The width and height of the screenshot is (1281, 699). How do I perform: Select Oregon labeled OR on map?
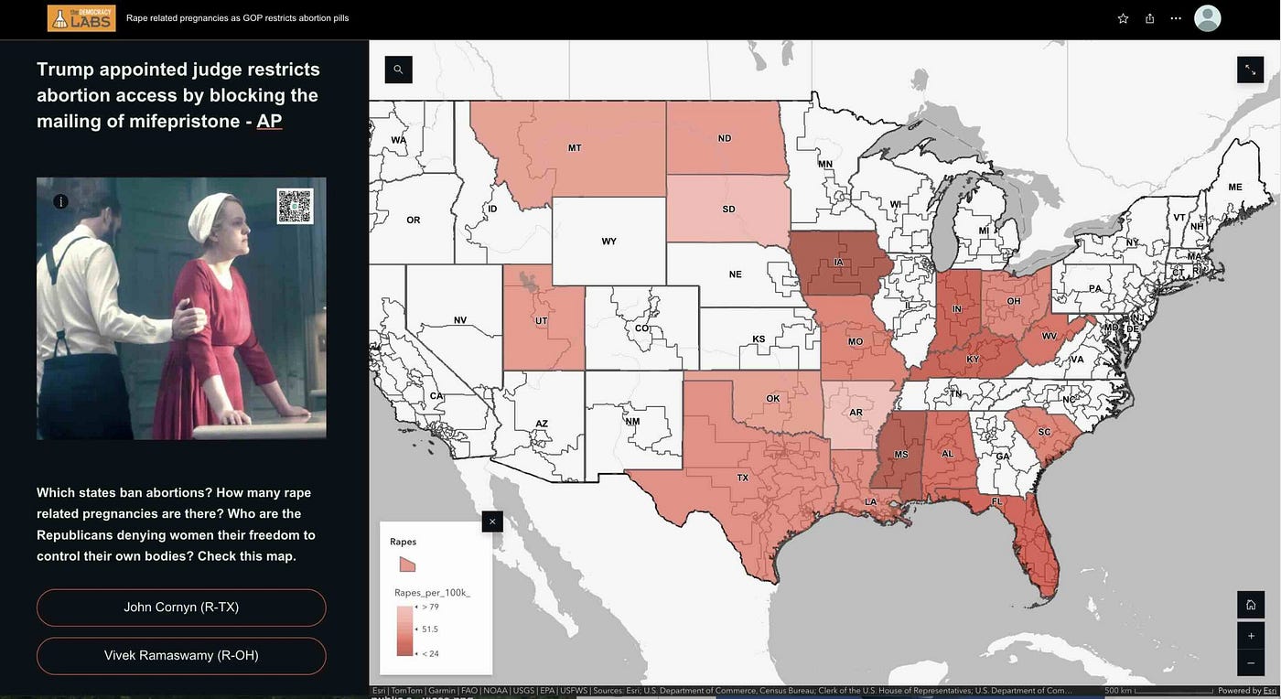tap(414, 220)
